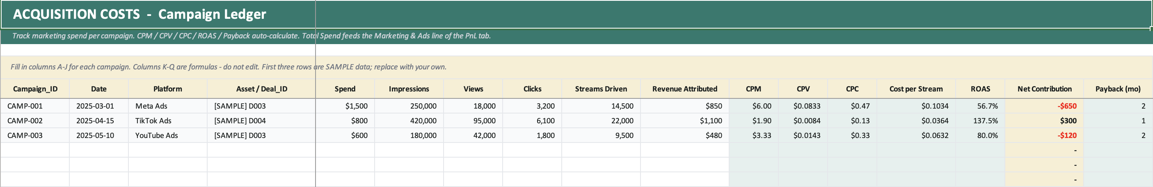Select the instruction note starting Fill in columns A-J
Viewport: 1153px width, 187px height.
576,67
